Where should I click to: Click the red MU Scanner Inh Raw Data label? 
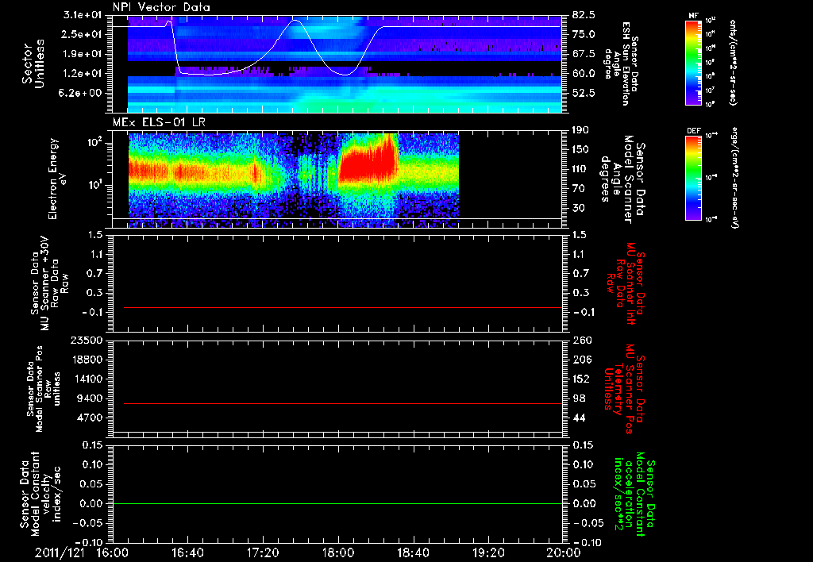click(626, 283)
